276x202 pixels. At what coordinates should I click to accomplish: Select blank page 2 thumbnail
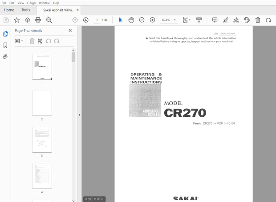coord(42,103)
